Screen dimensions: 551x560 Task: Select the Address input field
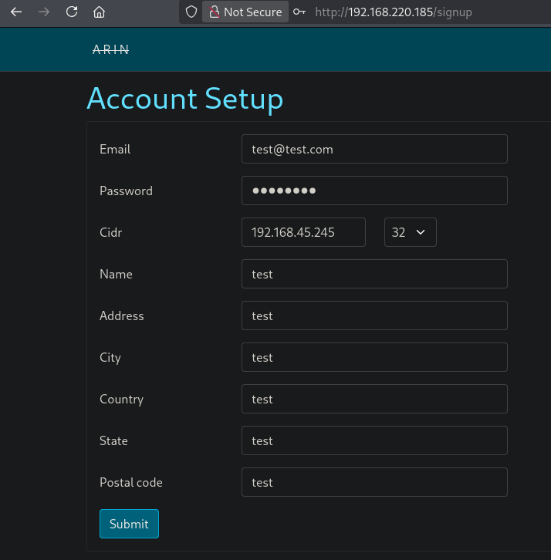click(374, 315)
